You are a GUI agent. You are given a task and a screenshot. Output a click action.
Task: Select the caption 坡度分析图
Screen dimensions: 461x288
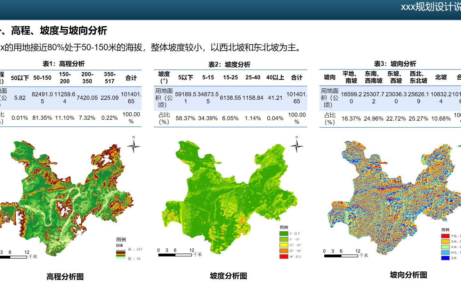(x=229, y=276)
